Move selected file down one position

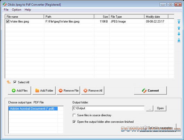click(179, 34)
